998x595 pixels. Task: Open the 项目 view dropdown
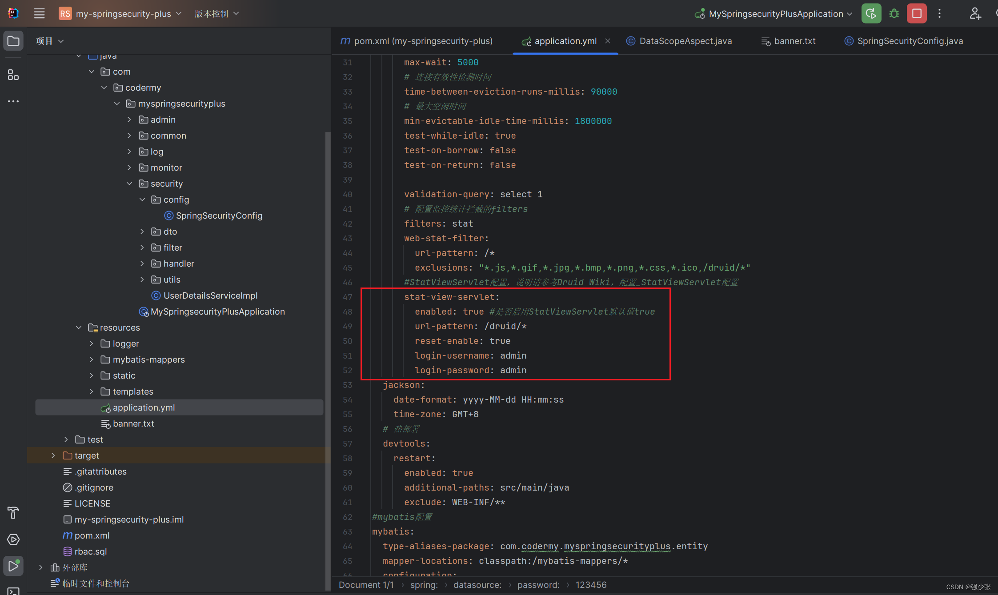(x=50, y=41)
